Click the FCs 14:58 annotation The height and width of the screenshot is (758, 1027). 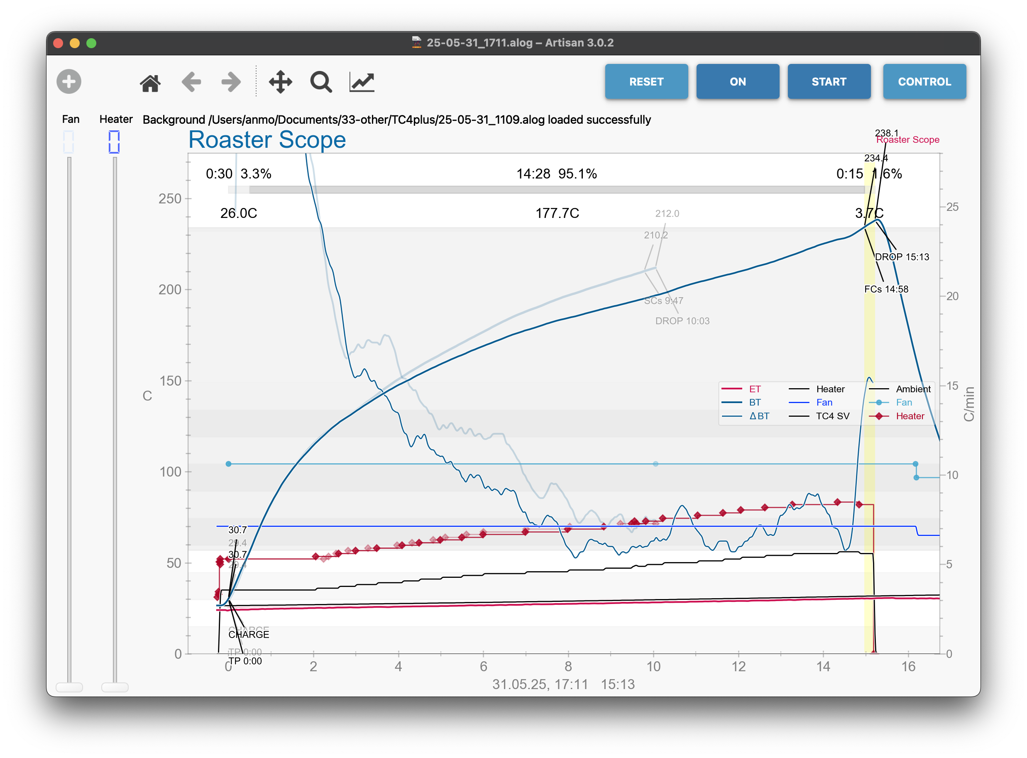[886, 289]
